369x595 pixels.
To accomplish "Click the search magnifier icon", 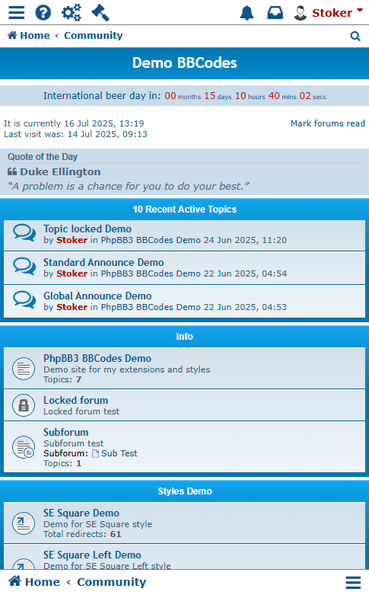I will coord(355,36).
